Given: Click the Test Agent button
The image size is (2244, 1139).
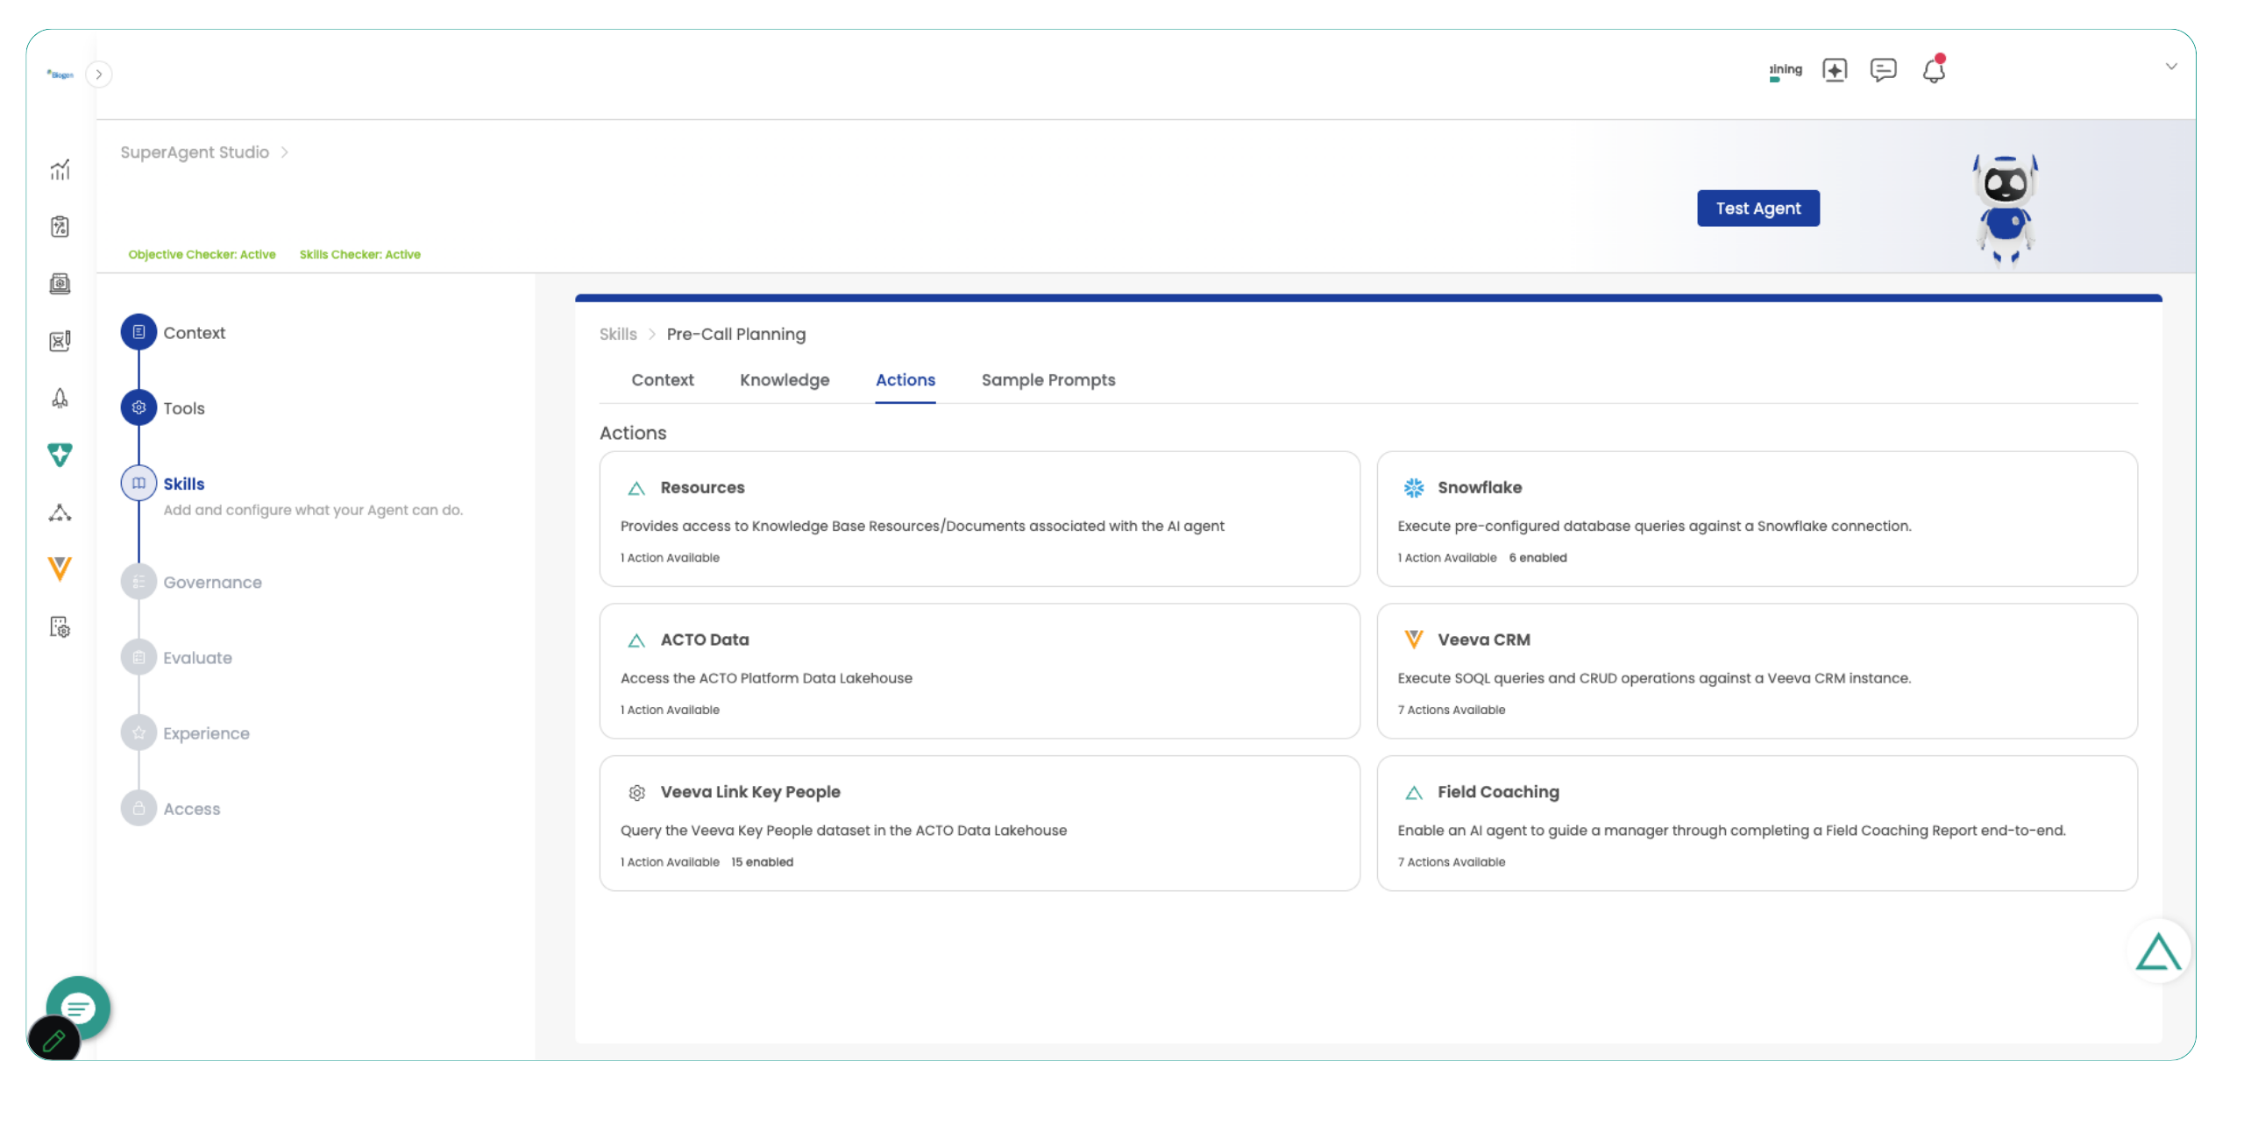Looking at the screenshot, I should [x=1758, y=209].
